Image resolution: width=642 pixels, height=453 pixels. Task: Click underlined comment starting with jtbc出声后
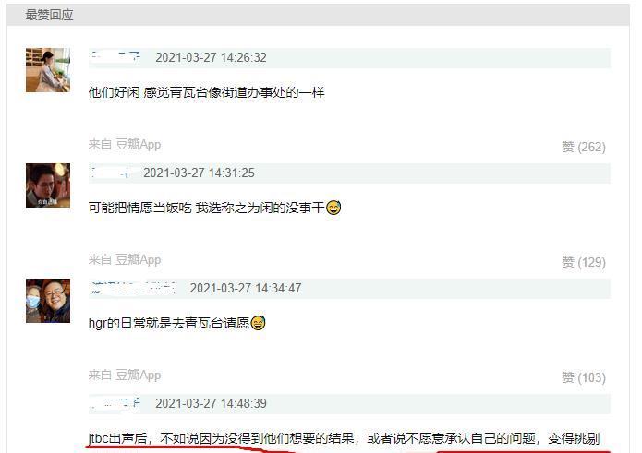coord(344,438)
